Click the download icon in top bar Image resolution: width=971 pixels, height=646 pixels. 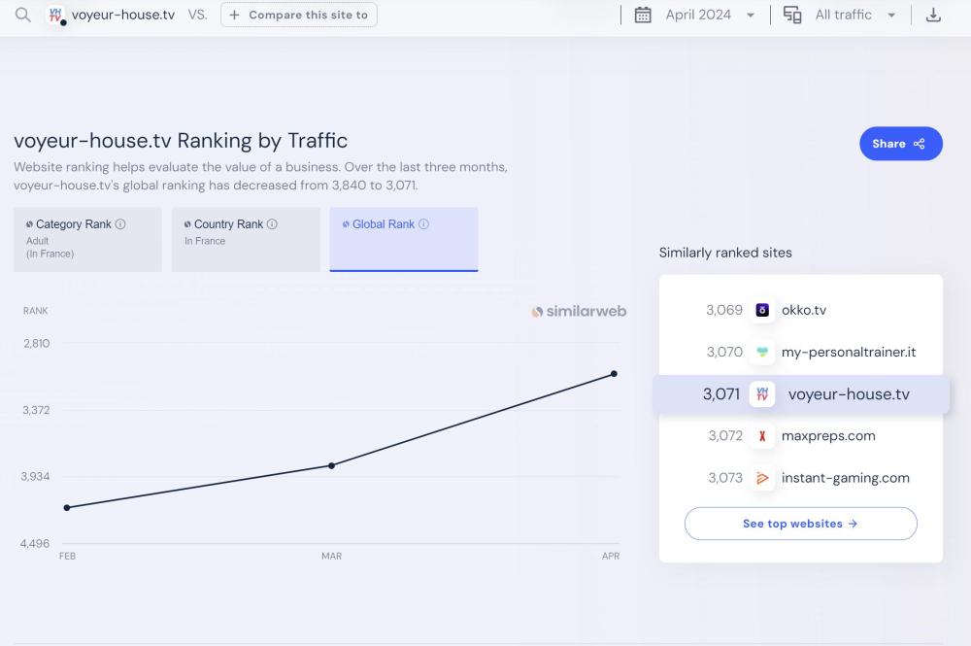click(933, 16)
